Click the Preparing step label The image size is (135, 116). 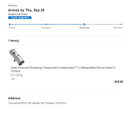click(46, 28)
